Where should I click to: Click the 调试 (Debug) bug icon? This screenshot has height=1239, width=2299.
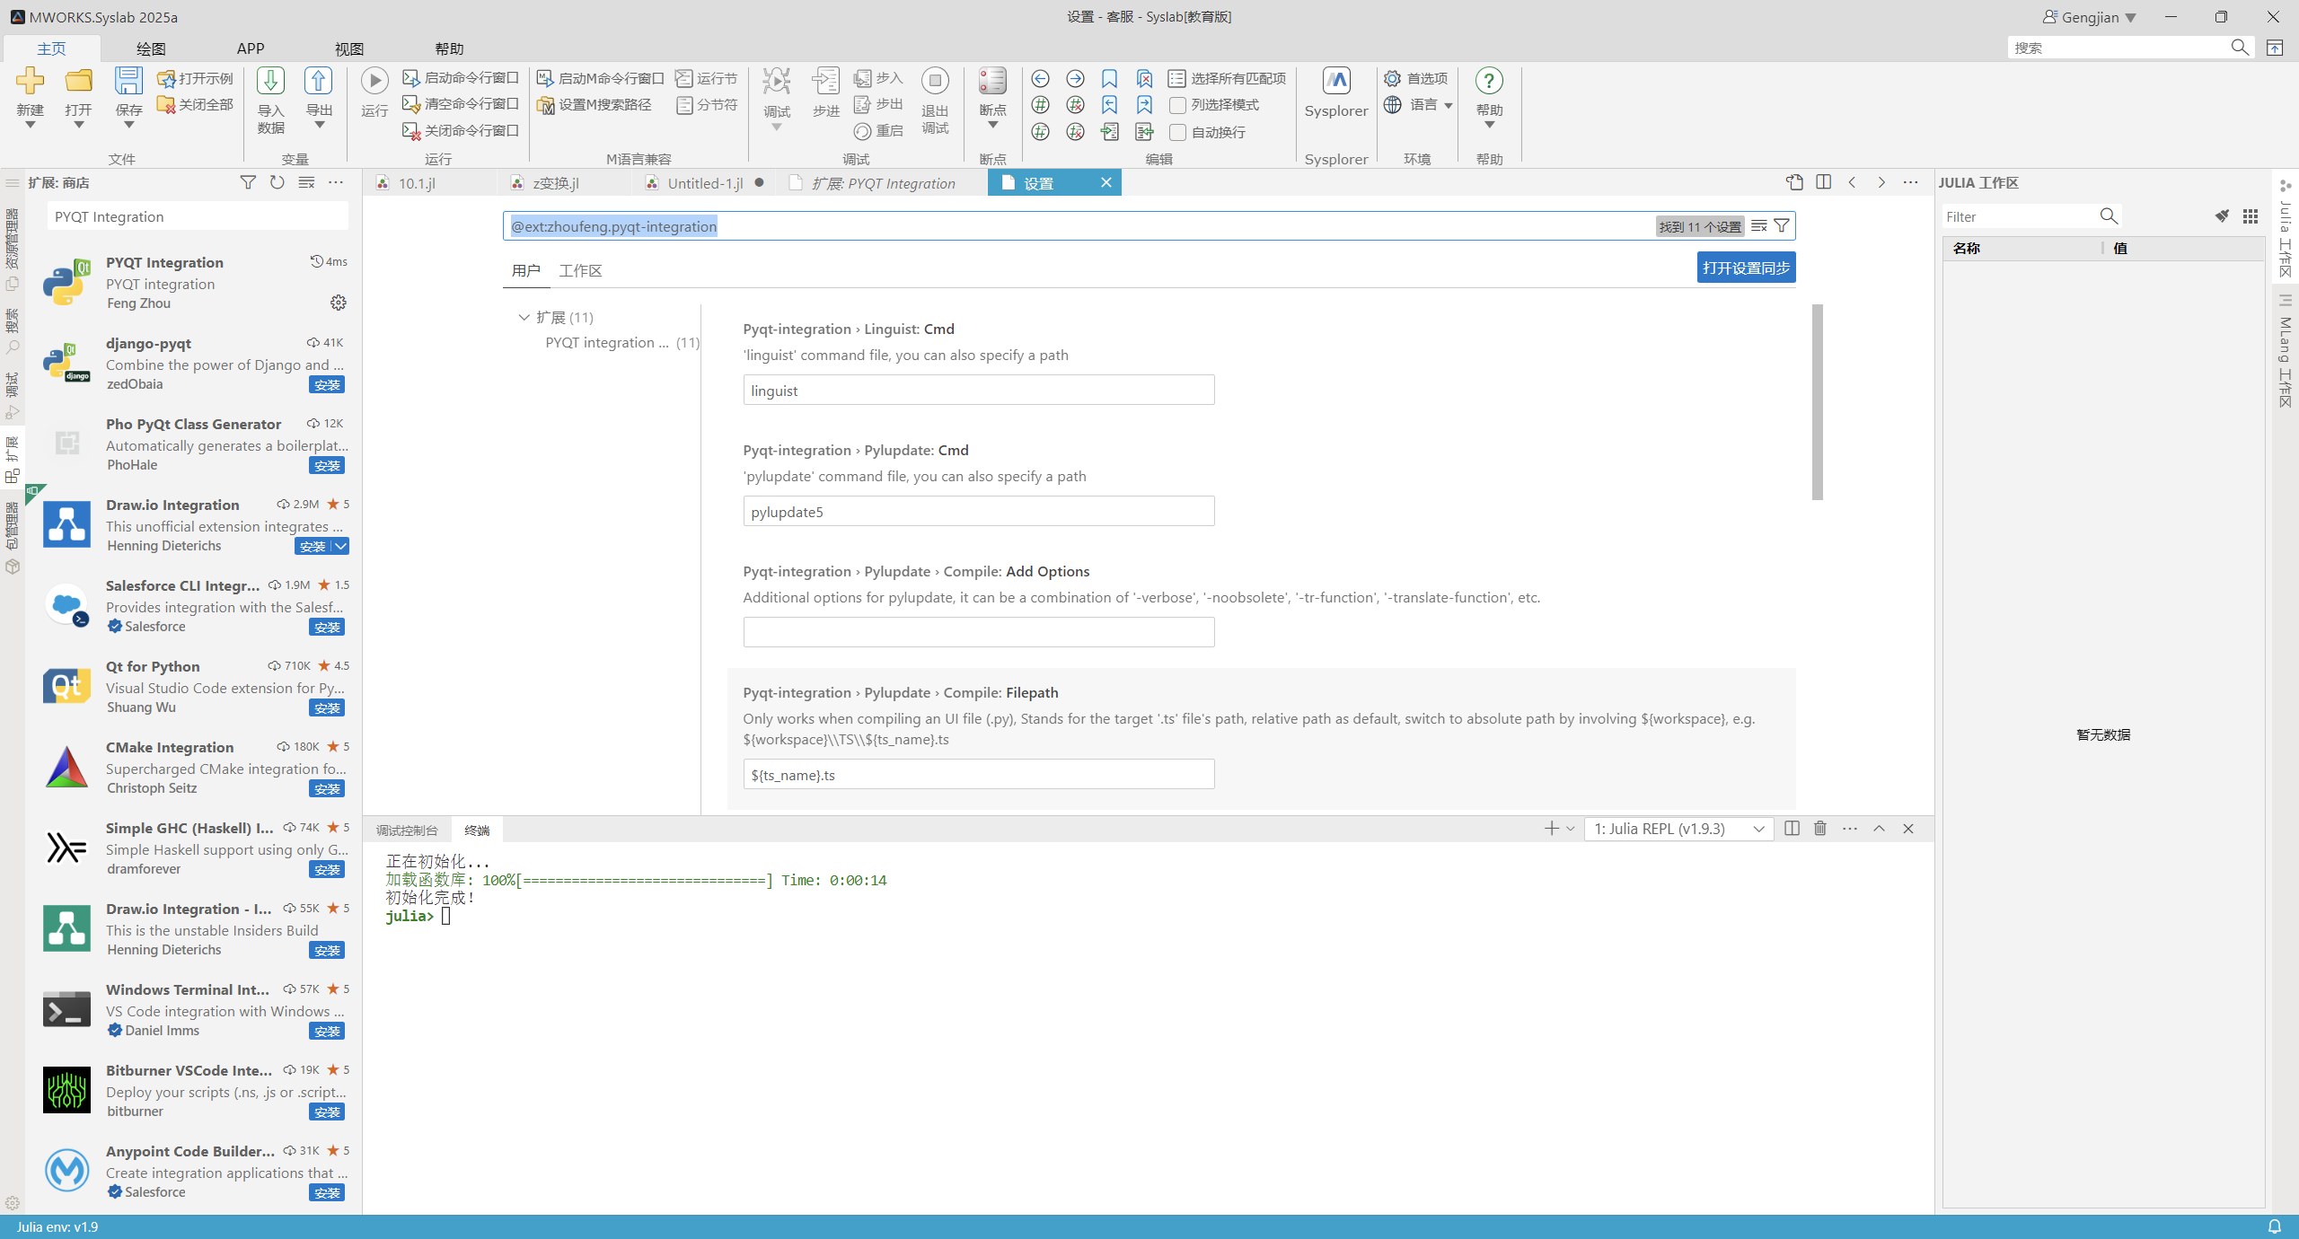[x=776, y=81]
